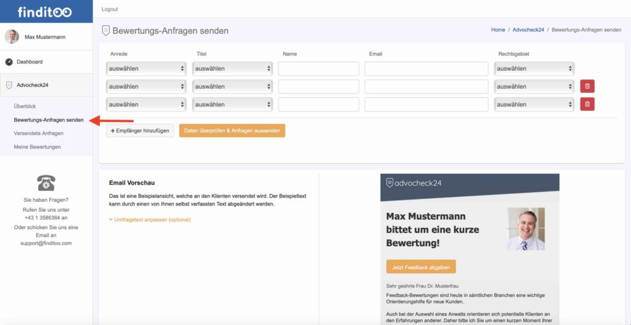
Task: Open the first row Rechtsgebiet dropdown
Action: 534,69
